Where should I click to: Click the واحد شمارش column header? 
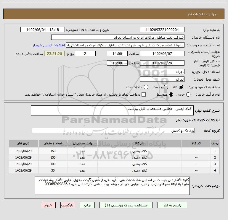(82, 144)
